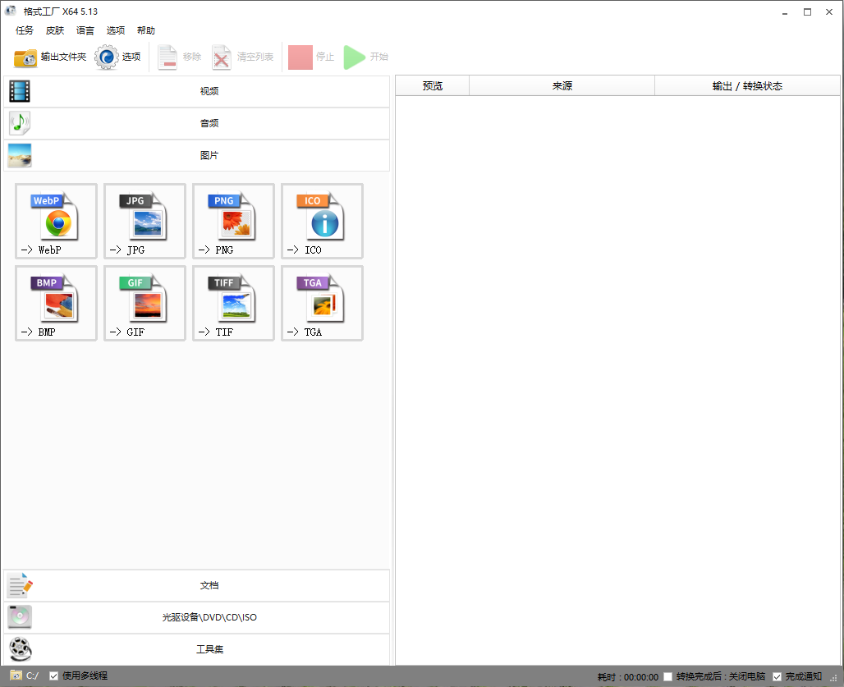Enable 使用多线程 multithreading option
This screenshot has width=844, height=687.
coord(54,676)
